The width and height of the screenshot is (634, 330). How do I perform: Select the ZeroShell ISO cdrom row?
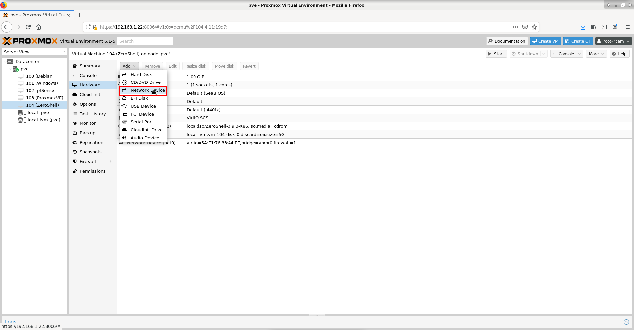tap(375, 126)
